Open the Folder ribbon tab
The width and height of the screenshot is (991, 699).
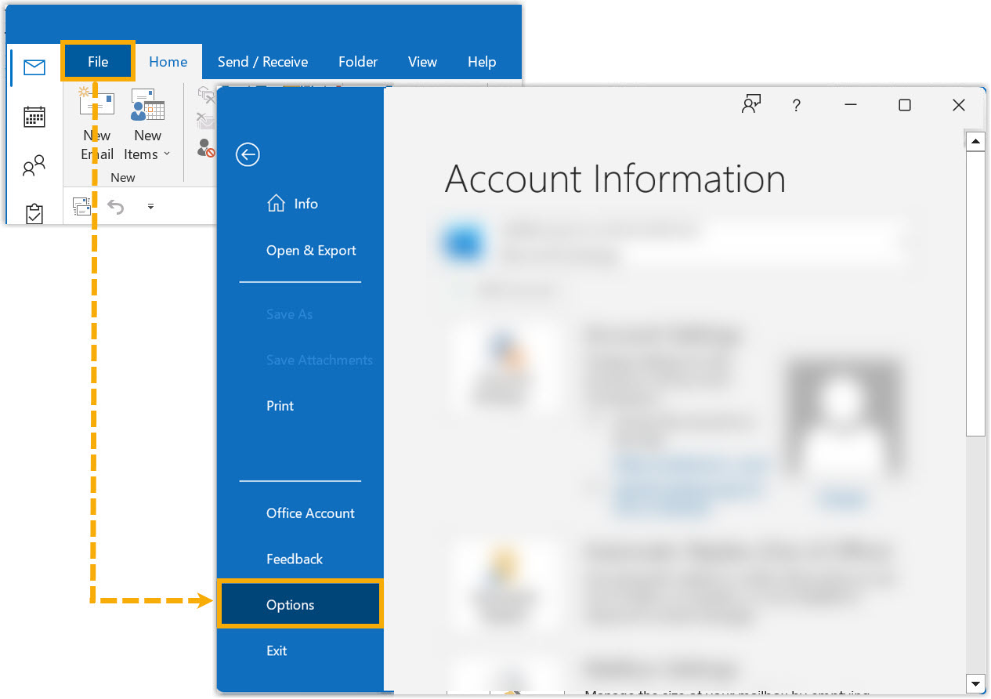358,62
